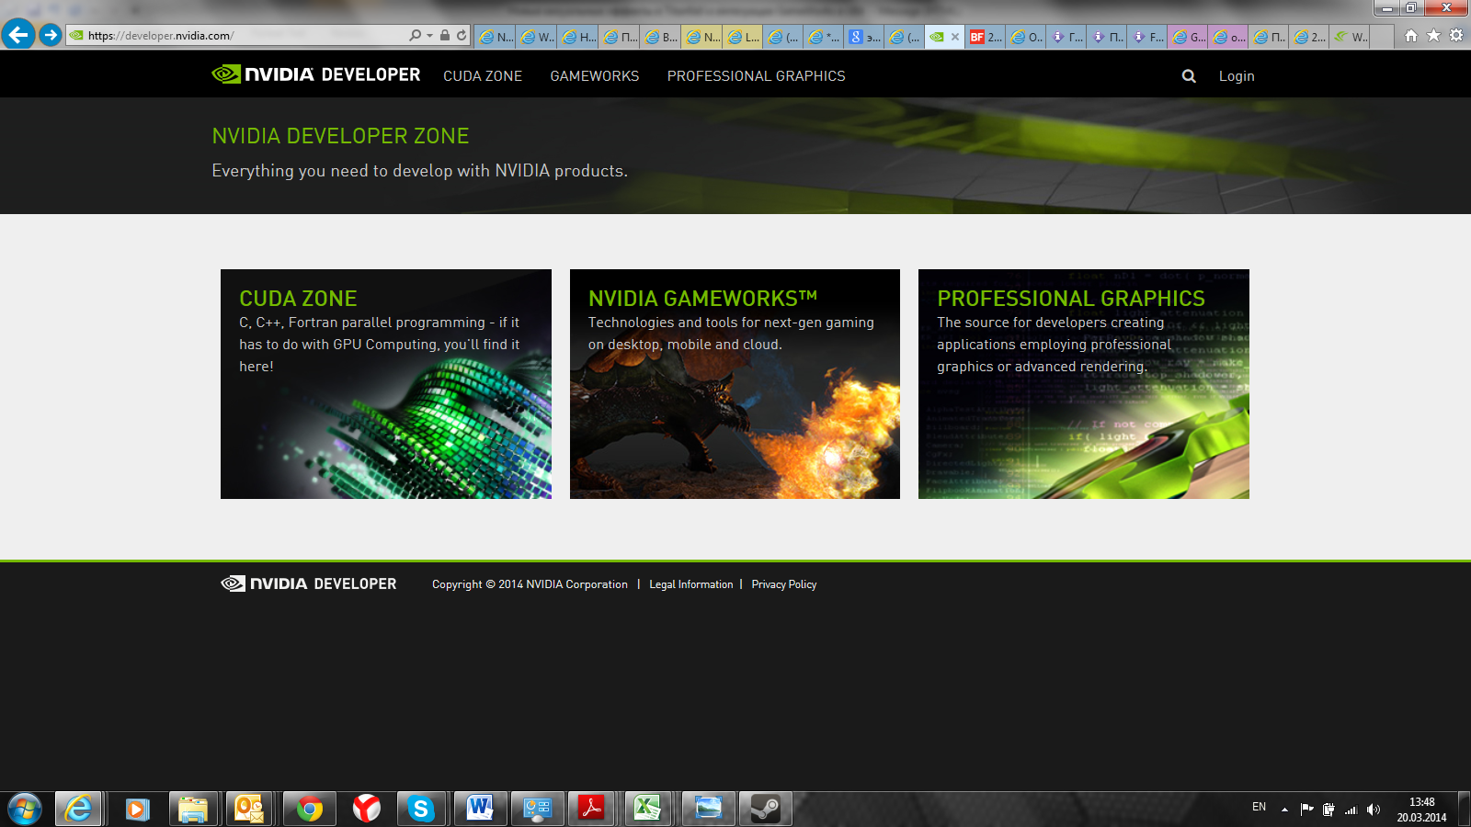
Task: Click the NVIDIA Developer header logo
Action: pyautogui.click(x=316, y=74)
